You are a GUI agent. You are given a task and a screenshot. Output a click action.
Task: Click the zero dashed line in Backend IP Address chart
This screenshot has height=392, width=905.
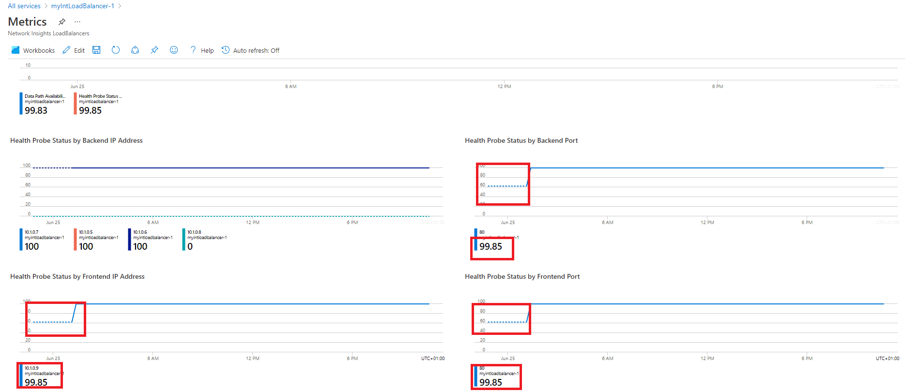click(x=231, y=216)
